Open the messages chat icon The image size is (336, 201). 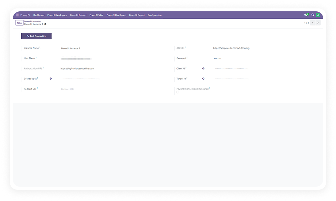(x=306, y=15)
